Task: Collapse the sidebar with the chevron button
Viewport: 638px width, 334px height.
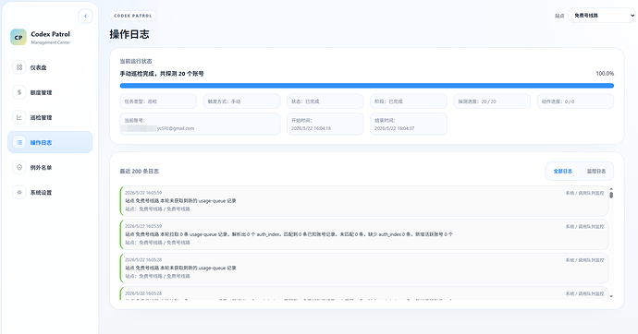Action: tap(85, 17)
